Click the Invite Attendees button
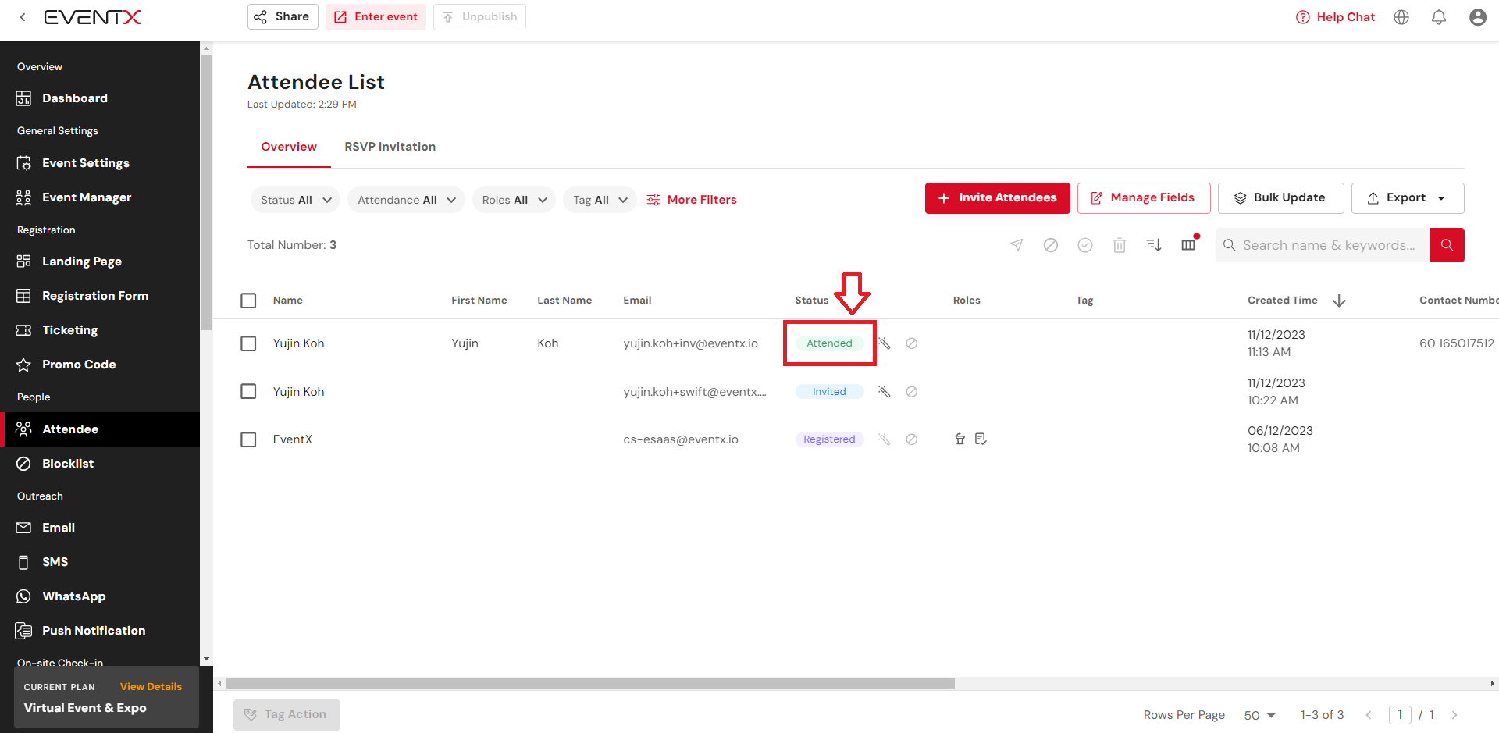This screenshot has height=733, width=1499. point(997,198)
